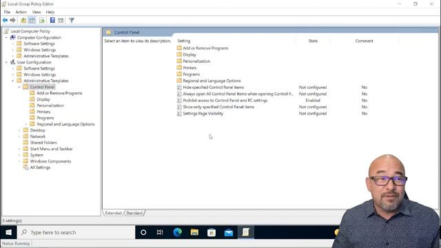This screenshot has width=441, height=248.
Task: Click the Personalization folder icon in right pane
Action: point(179,61)
